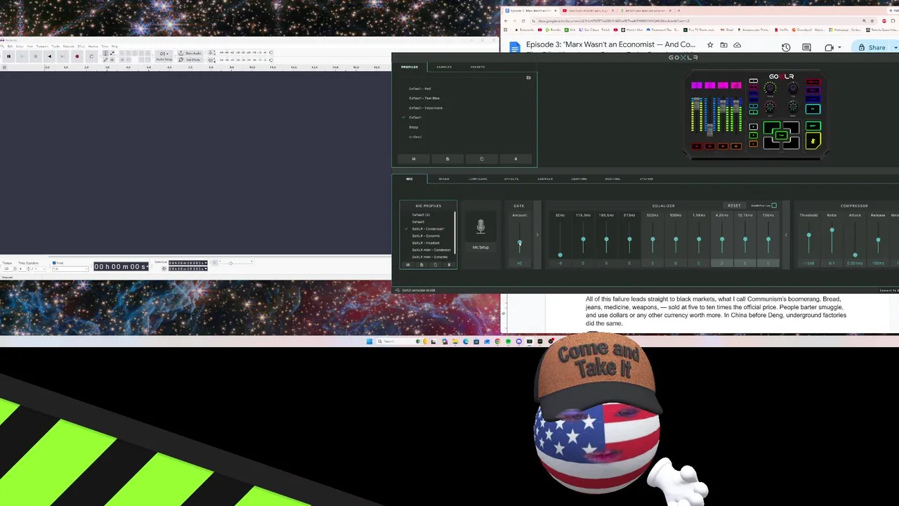Click the Audacity Stop button
The image size is (899, 506).
coord(35,56)
